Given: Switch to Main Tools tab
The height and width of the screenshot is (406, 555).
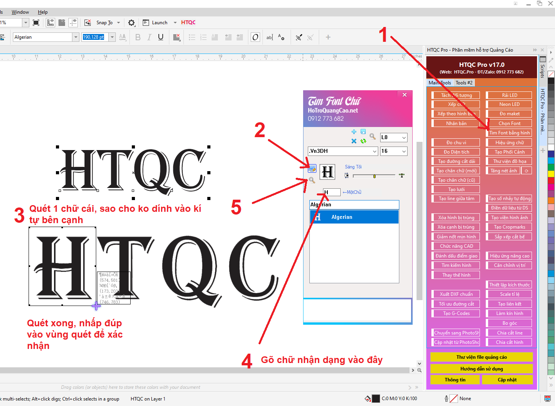Looking at the screenshot, I should click(440, 82).
